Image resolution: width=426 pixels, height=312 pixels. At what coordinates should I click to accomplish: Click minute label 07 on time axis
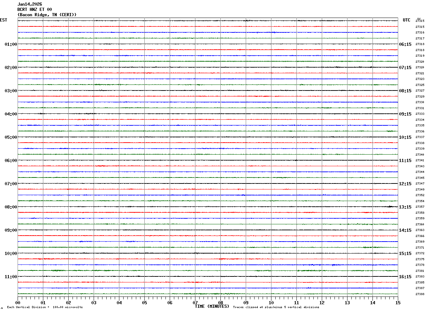click(x=195, y=302)
